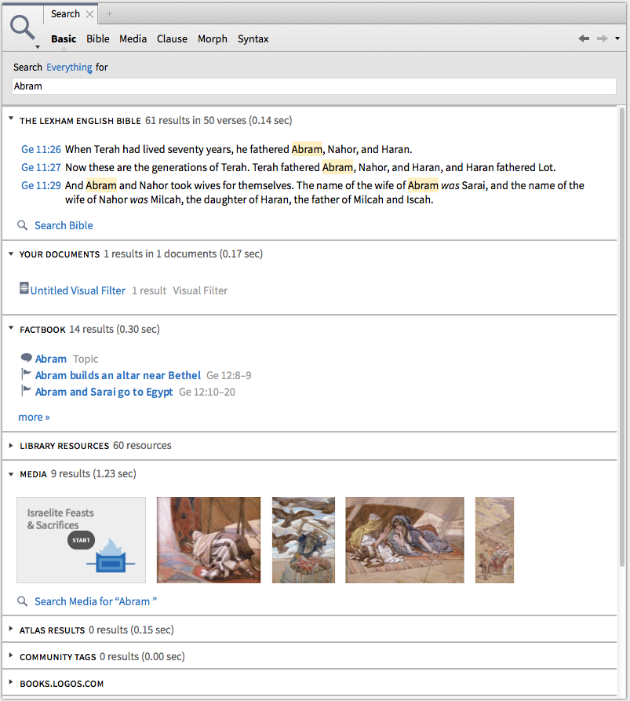The height and width of the screenshot is (701, 630).
Task: Add a new tab with plus icon
Action: [x=109, y=14]
